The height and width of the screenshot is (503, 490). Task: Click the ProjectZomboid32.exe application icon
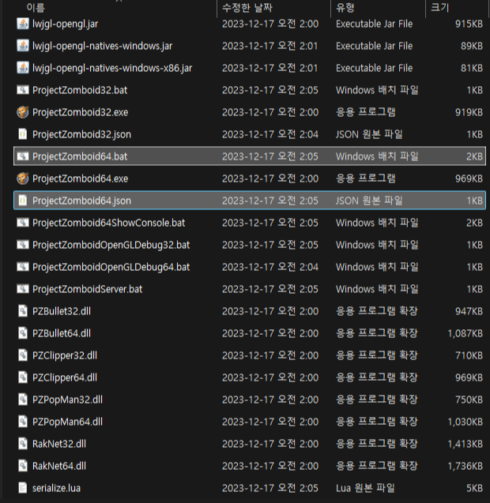(23, 112)
